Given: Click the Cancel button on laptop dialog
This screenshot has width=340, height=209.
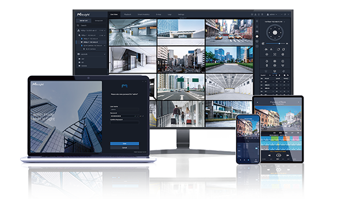Looking at the screenshot, I should 125,148.
